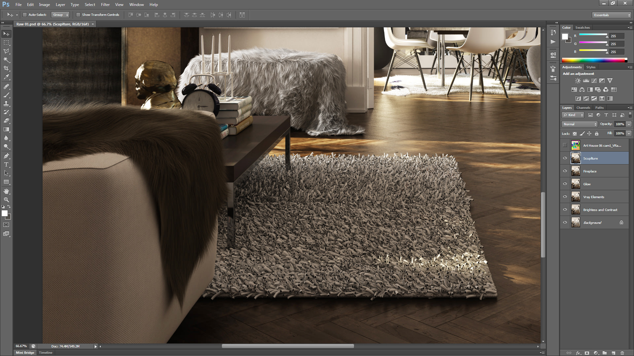Open the Opacity slider dropdown

click(629, 124)
